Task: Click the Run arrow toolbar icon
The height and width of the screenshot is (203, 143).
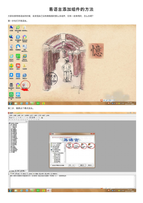Action: coord(37,118)
